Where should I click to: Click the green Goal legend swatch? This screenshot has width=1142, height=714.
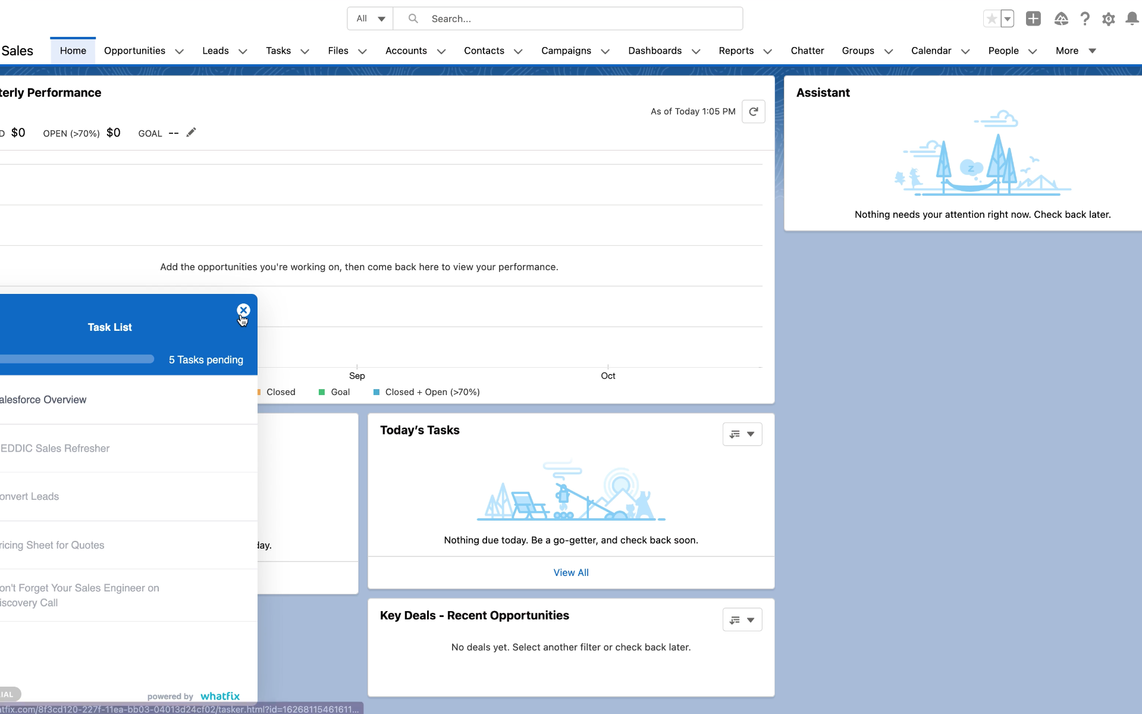pyautogui.click(x=322, y=392)
